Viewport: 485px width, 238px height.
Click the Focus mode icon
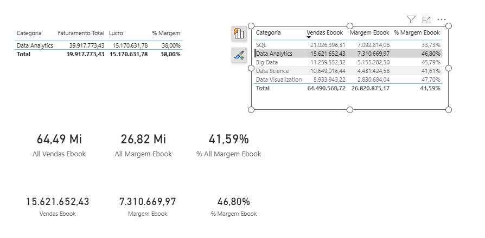pos(426,20)
